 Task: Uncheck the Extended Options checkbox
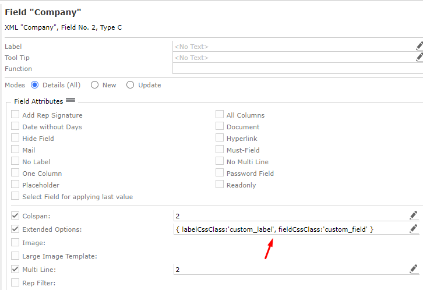[15, 229]
